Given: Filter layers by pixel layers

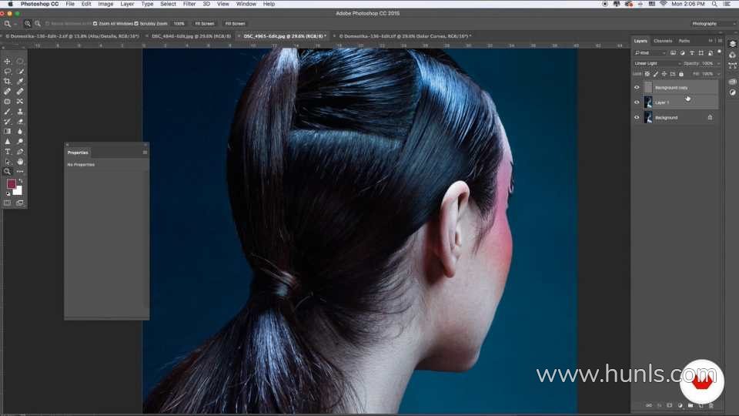Looking at the screenshot, I should [x=673, y=53].
